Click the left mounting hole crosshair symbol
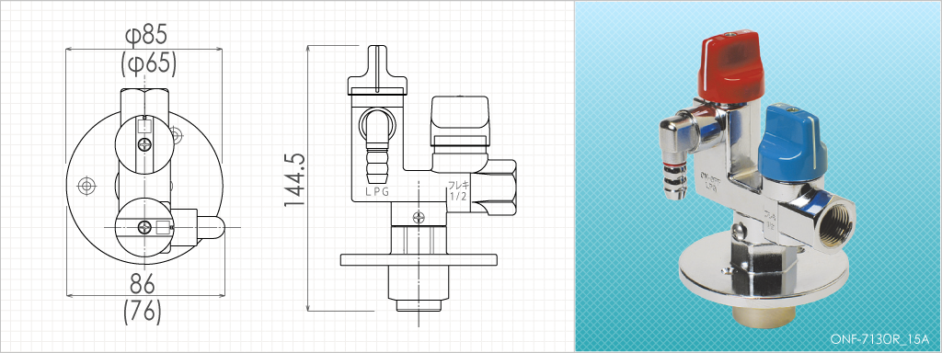The image size is (942, 353). point(86,186)
